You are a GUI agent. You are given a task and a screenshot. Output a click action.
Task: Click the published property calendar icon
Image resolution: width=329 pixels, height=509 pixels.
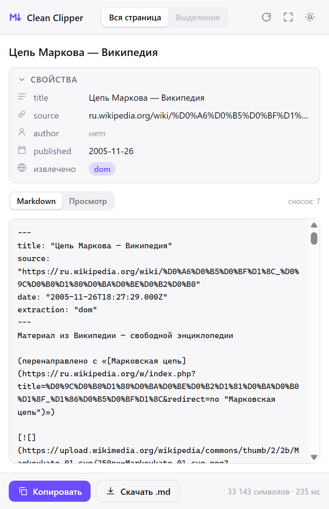[x=22, y=150]
